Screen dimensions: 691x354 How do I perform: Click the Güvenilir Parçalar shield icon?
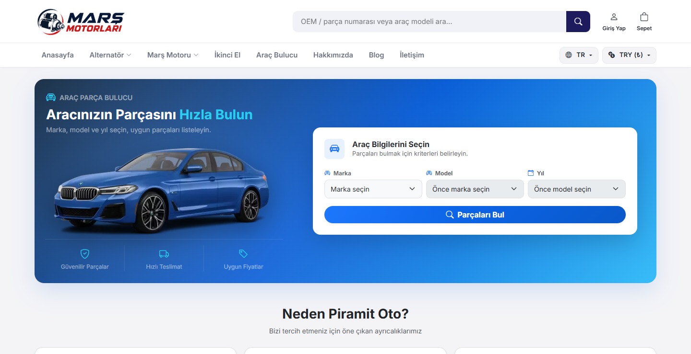(85, 253)
